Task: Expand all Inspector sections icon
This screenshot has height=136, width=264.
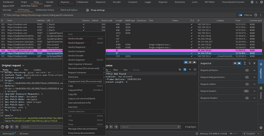Action: pos(245,63)
